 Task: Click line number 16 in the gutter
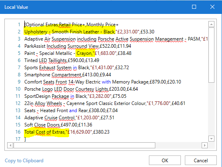[x=18, y=132]
